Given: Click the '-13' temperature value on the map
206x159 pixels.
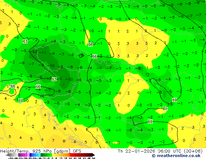Looking at the screenshot, I should tap(34, 52).
